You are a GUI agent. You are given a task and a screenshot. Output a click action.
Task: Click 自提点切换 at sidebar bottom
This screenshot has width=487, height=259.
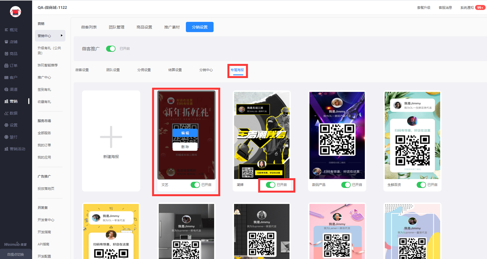pos(16,254)
